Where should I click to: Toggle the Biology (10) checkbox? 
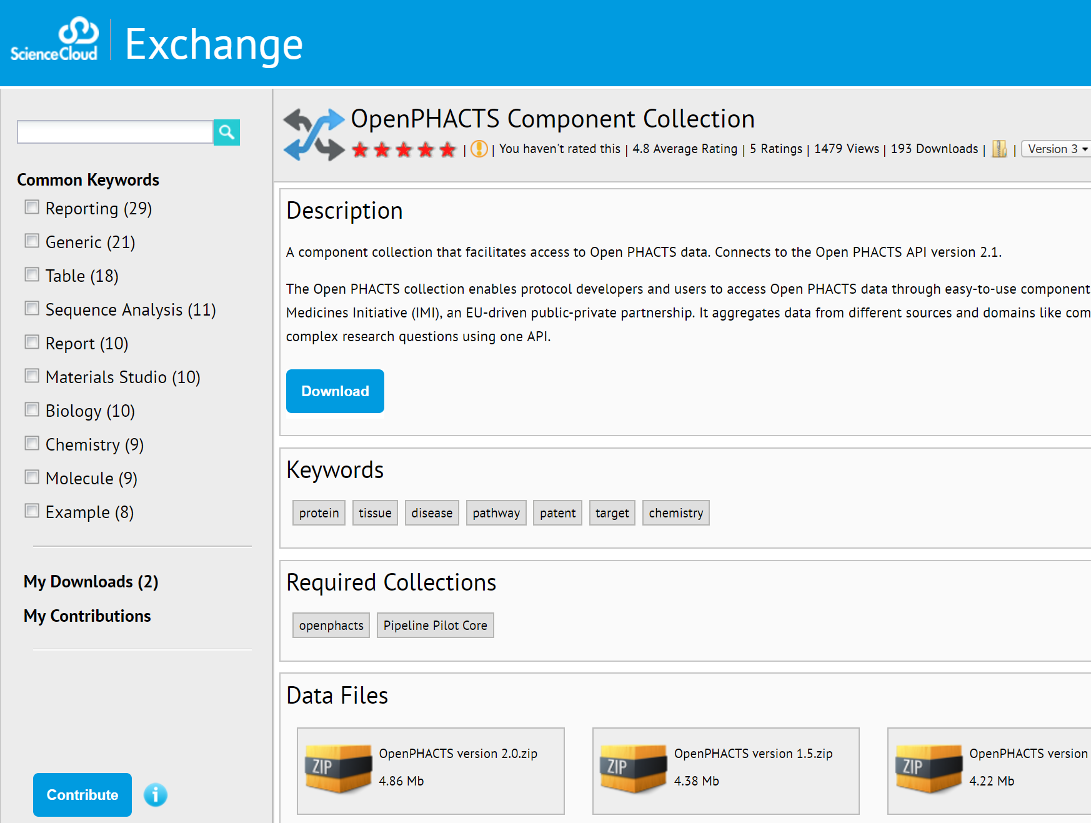tap(32, 409)
